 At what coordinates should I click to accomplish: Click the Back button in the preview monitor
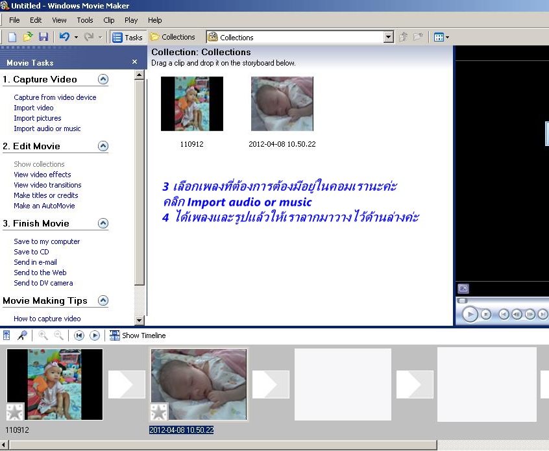(x=504, y=315)
